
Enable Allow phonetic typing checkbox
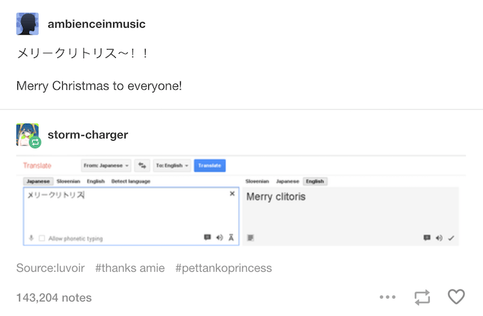click(42, 238)
